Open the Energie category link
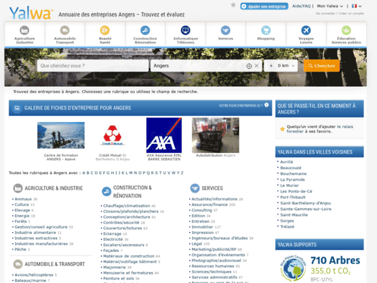 point(22,216)
